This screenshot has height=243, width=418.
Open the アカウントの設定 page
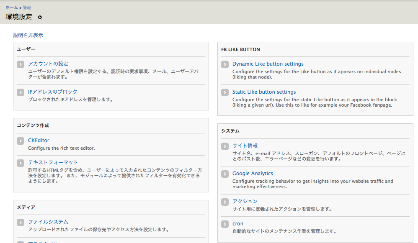point(48,64)
